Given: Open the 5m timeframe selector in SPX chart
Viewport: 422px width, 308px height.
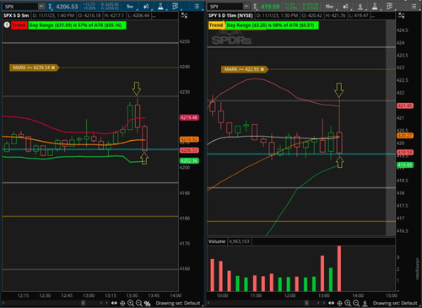Looking at the screenshot, I should pyautogui.click(x=130, y=6).
